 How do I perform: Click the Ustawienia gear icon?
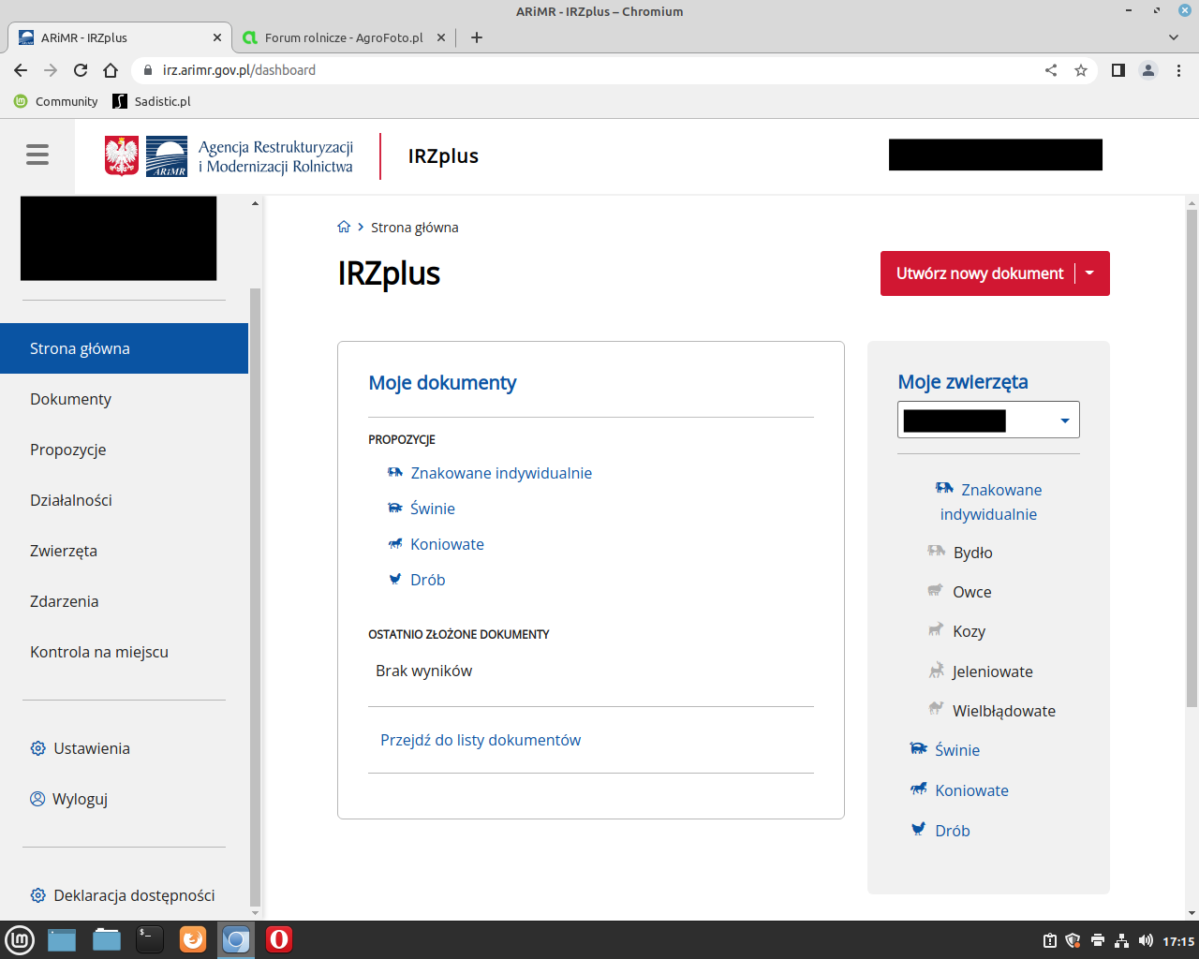[37, 748]
